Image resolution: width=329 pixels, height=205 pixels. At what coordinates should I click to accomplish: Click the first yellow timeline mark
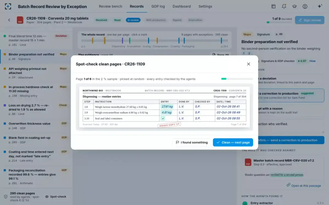(93, 40)
